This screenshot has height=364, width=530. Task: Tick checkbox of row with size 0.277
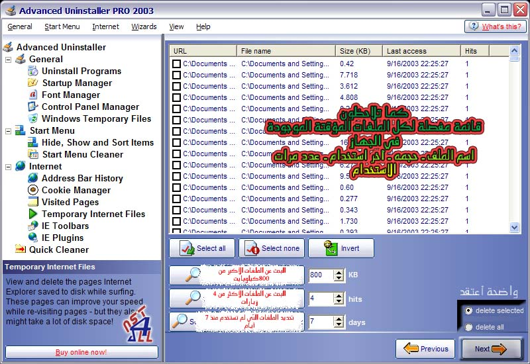[x=176, y=199]
